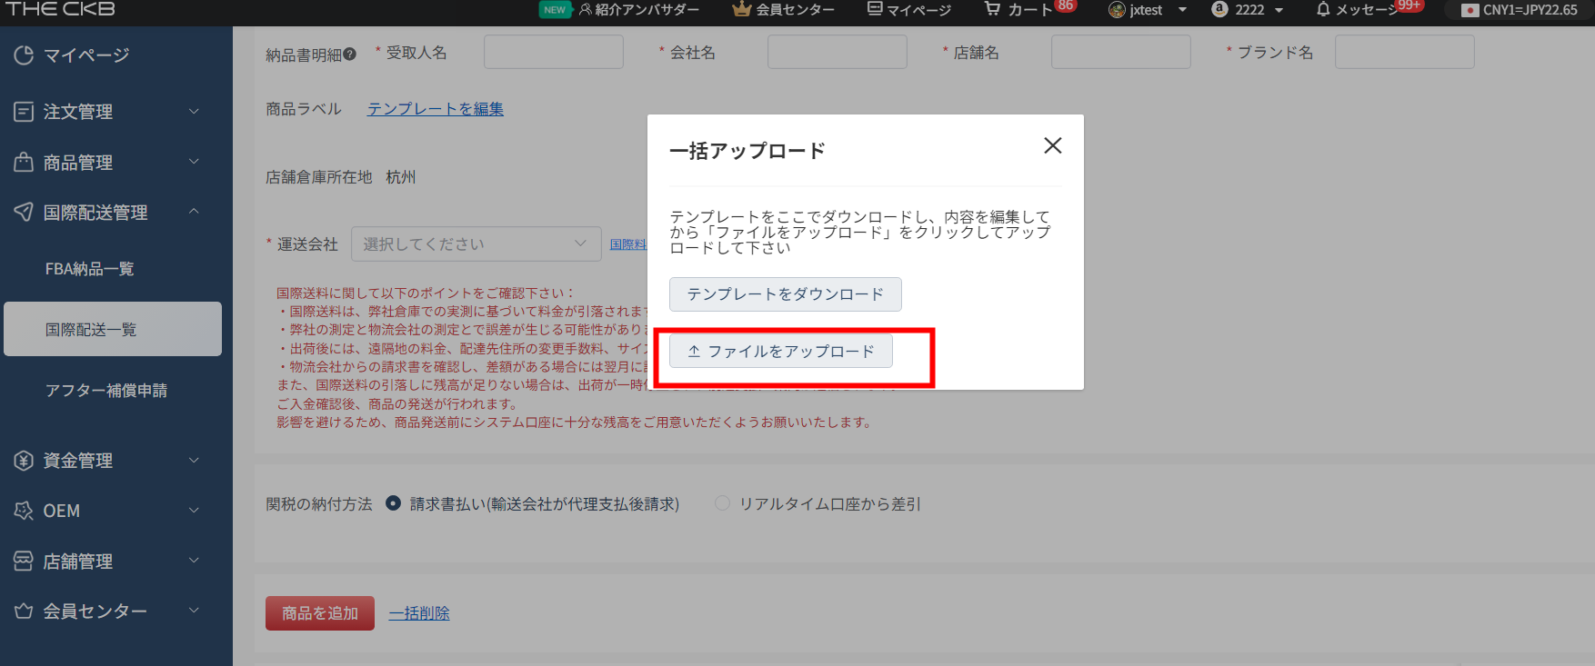
Task: Click the Japan flag currency icon
Action: [1470, 10]
